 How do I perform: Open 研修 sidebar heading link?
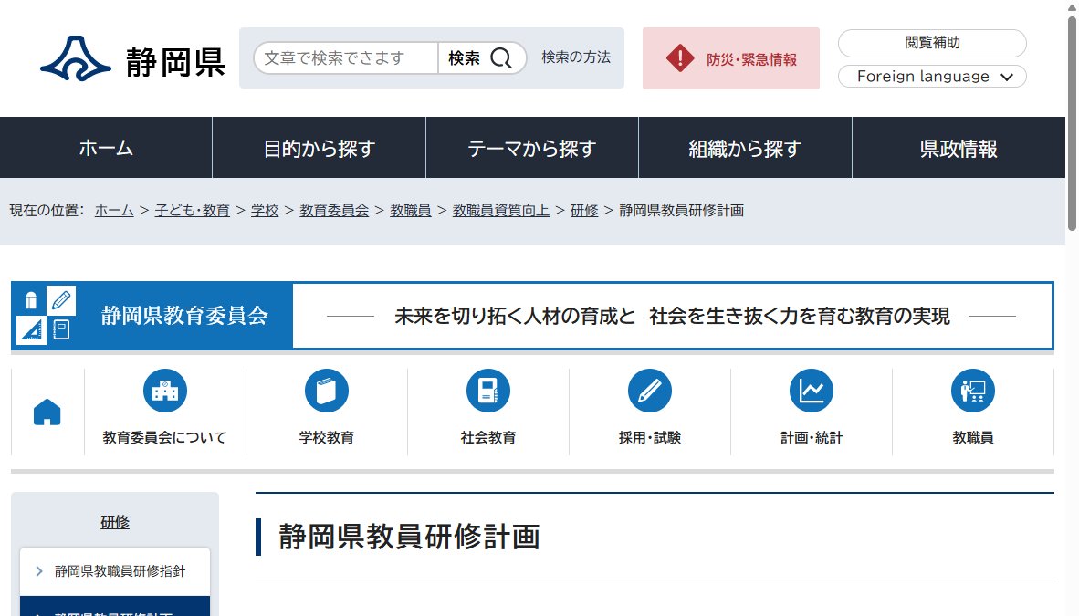[115, 522]
